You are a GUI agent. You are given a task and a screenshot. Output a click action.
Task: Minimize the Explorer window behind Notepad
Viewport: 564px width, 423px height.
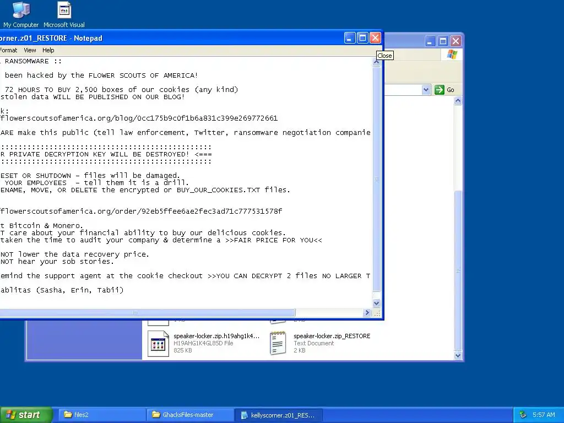(430, 41)
